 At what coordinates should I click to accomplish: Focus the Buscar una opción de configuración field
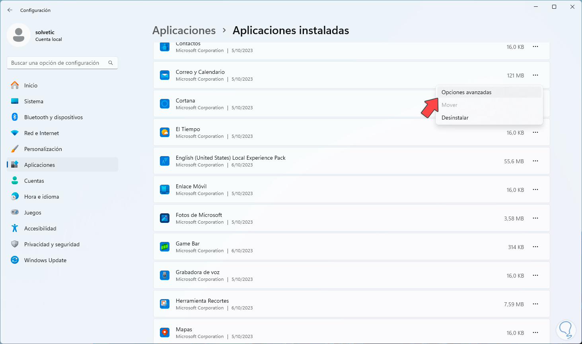click(62, 63)
